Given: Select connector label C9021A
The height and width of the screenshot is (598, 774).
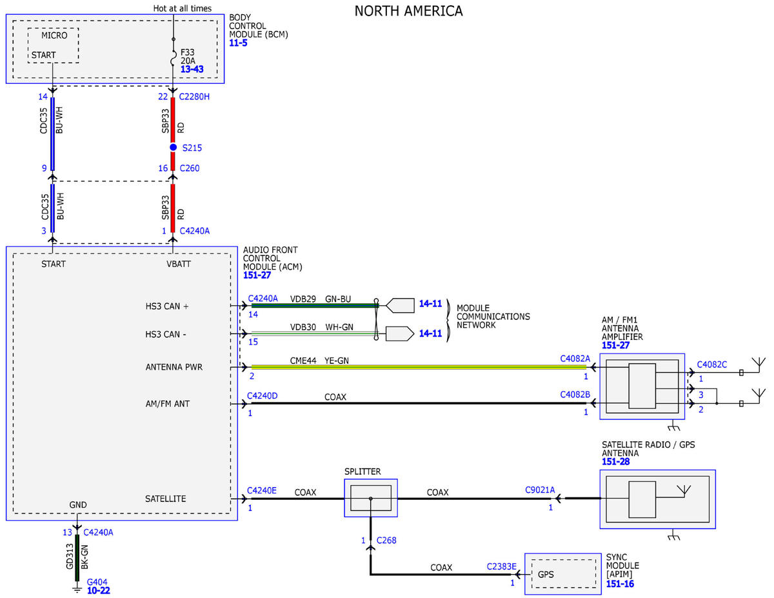Looking at the screenshot, I should point(540,490).
